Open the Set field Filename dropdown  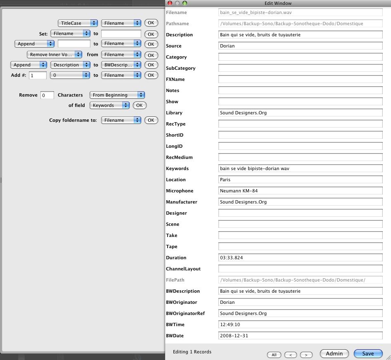coord(70,34)
